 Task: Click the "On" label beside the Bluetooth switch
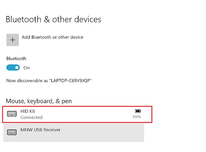click(x=26, y=68)
